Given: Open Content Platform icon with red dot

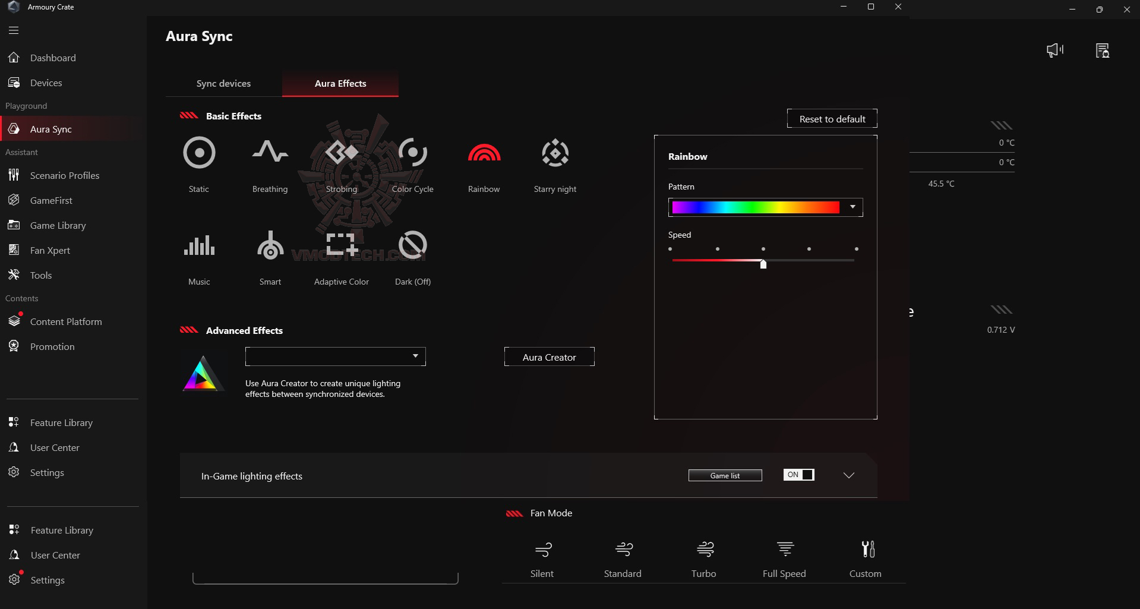Looking at the screenshot, I should coord(14,321).
